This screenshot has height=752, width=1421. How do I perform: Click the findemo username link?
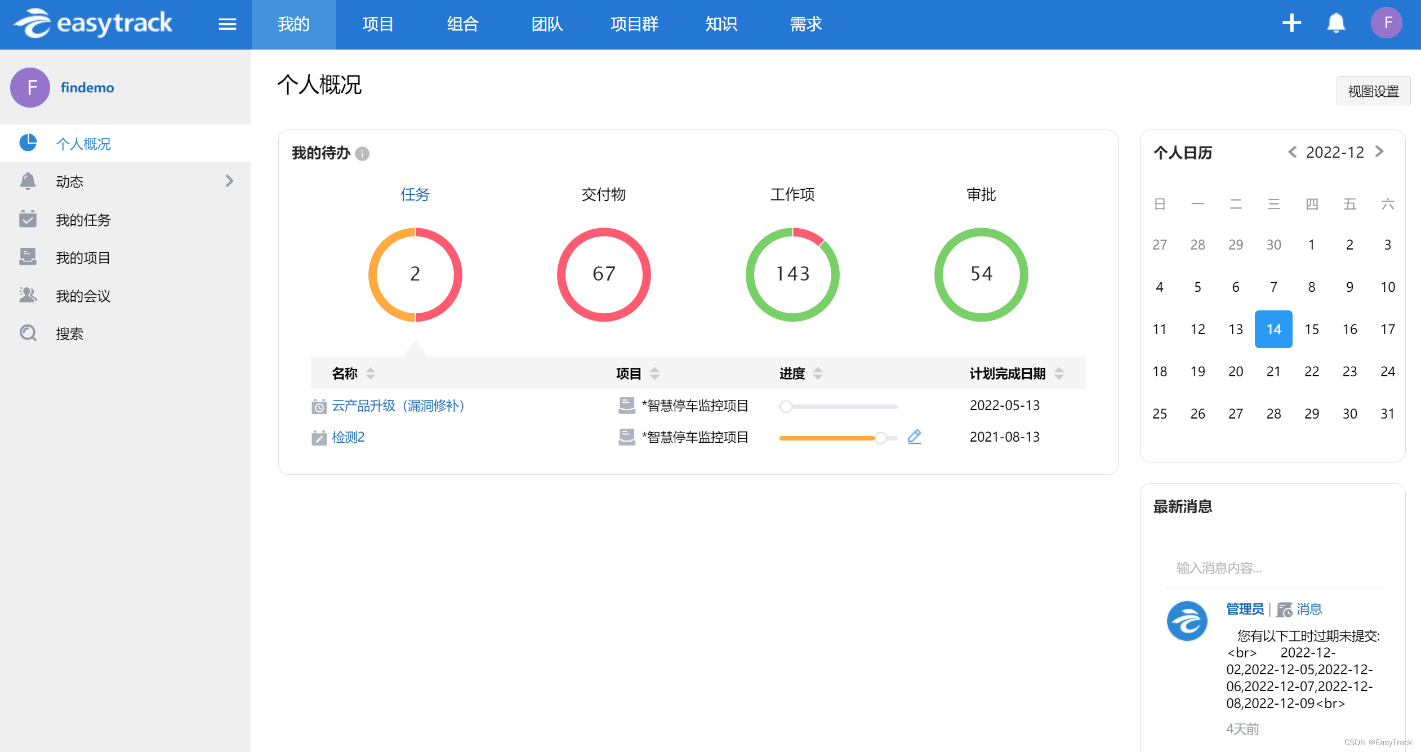pos(87,88)
